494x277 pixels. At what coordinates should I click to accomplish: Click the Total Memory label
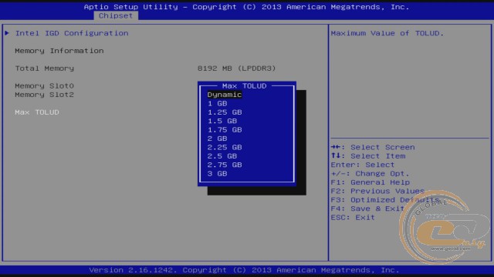(45, 68)
